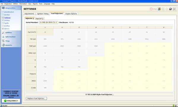This screenshot has width=178, height=107.
Task: Click the gray X icon in Settings toolbar
Action: (174, 9)
